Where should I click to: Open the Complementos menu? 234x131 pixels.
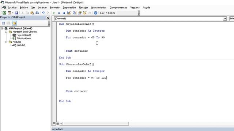point(118,8)
